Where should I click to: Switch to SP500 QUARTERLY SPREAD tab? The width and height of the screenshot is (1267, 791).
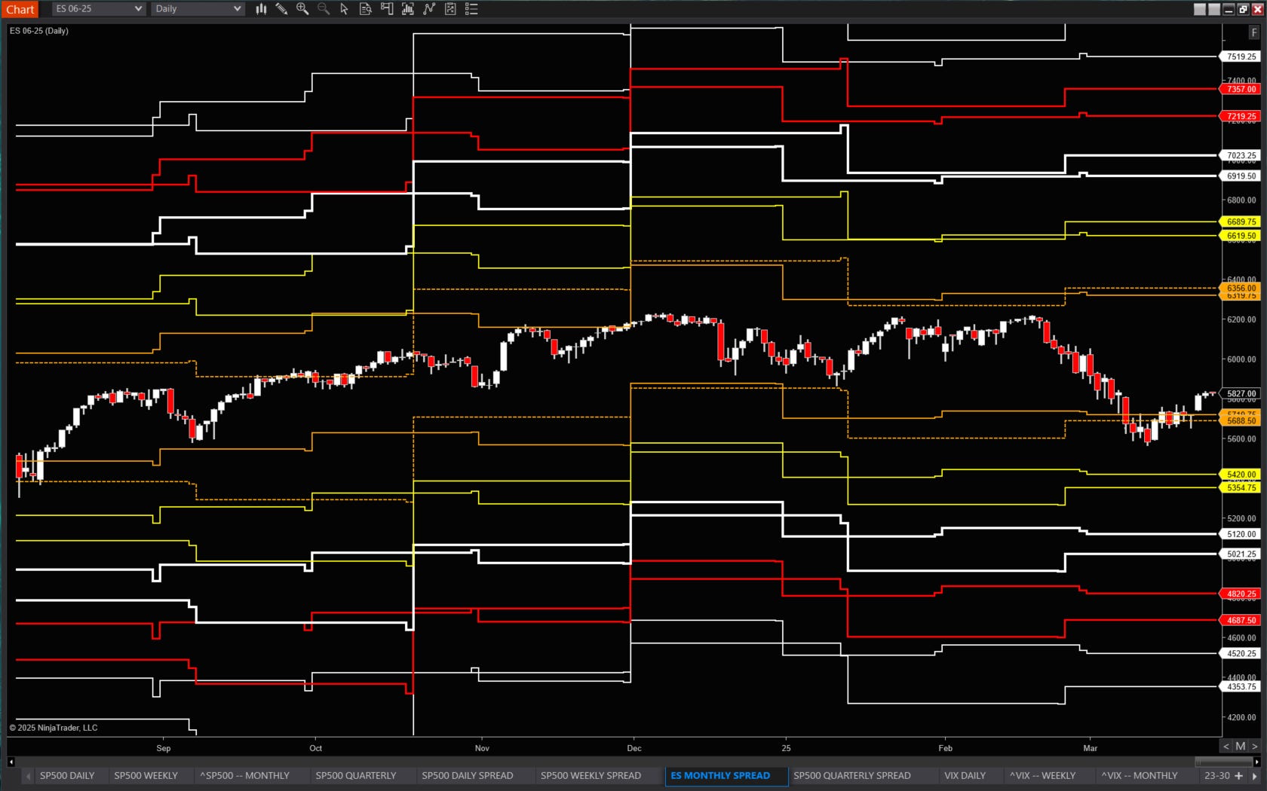[853, 775]
